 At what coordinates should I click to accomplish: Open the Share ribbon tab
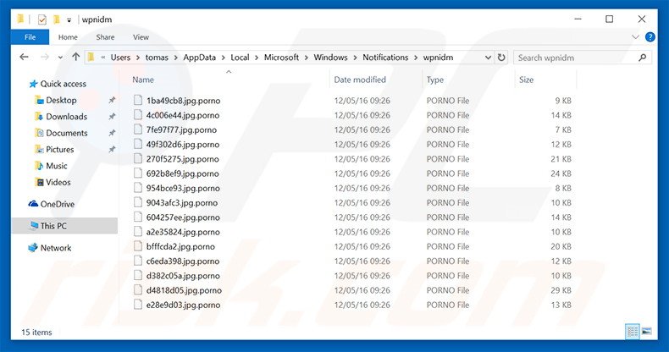tap(105, 37)
